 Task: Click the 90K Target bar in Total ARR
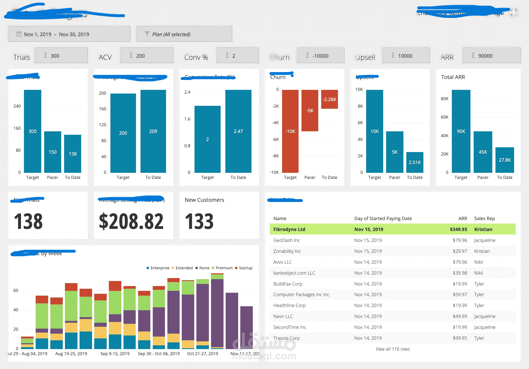pos(461,131)
